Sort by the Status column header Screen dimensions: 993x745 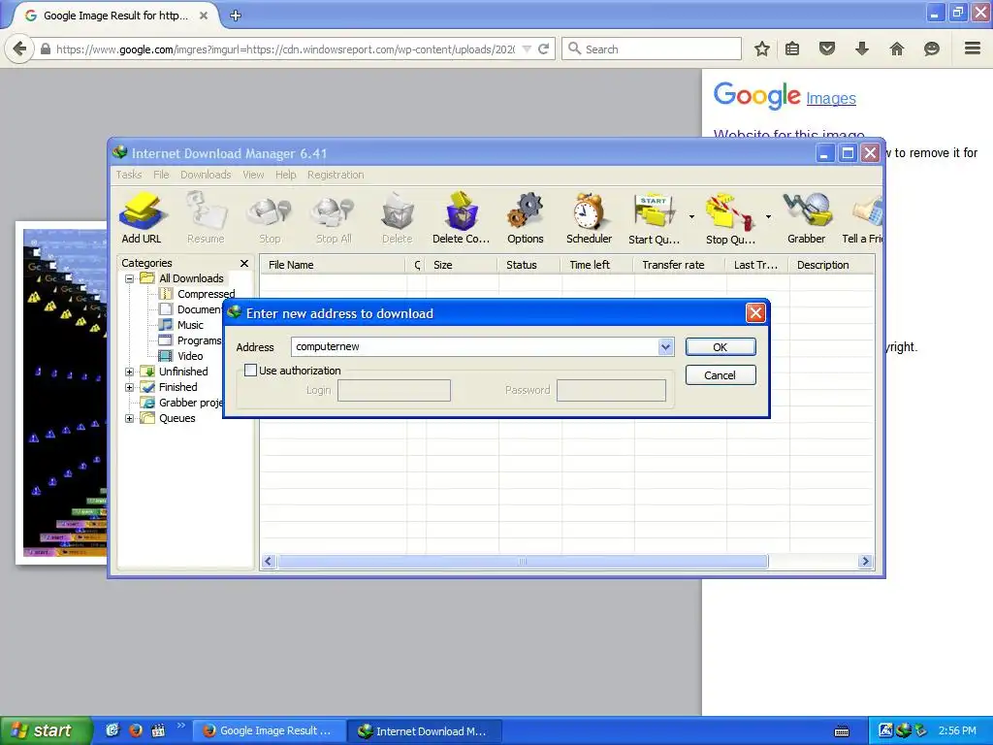pos(529,265)
